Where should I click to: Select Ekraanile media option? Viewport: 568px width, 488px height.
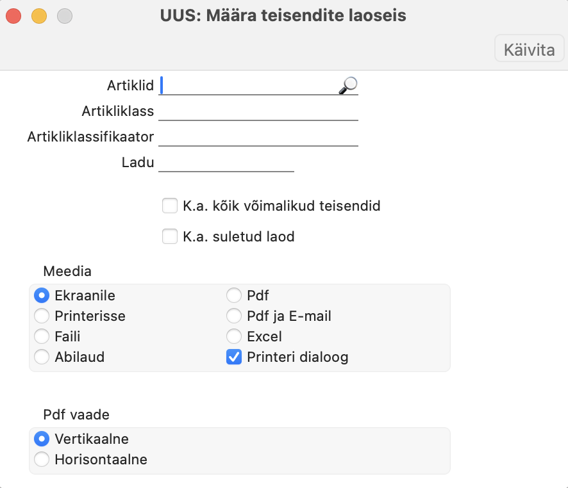(x=42, y=295)
